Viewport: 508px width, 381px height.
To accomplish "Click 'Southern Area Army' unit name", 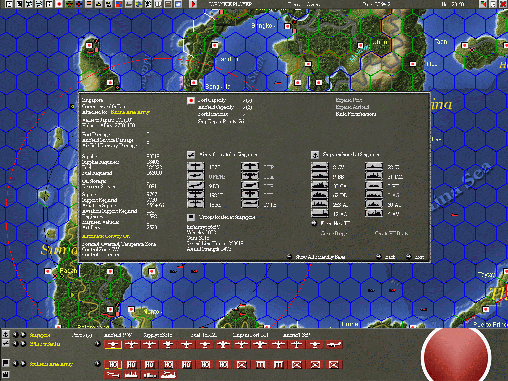I will coord(51,364).
